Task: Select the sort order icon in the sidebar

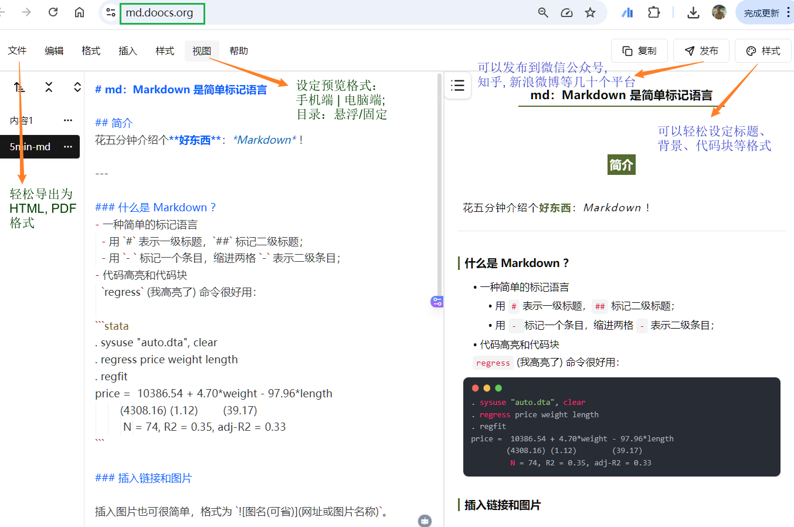Action: click(19, 86)
